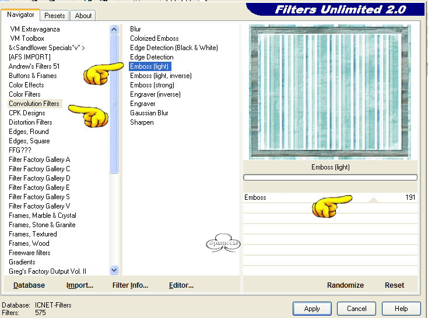The height and width of the screenshot is (318, 428).
Task: Select CPK Designs category
Action: coord(27,113)
